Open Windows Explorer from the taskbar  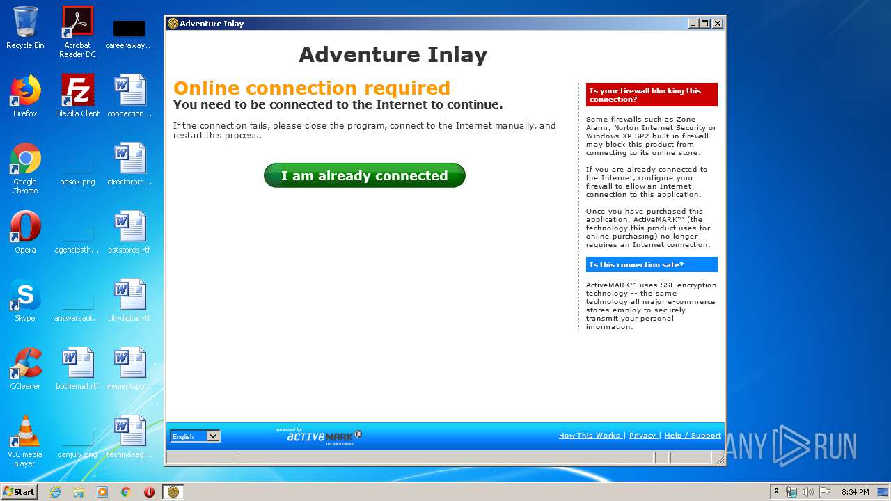point(79,492)
